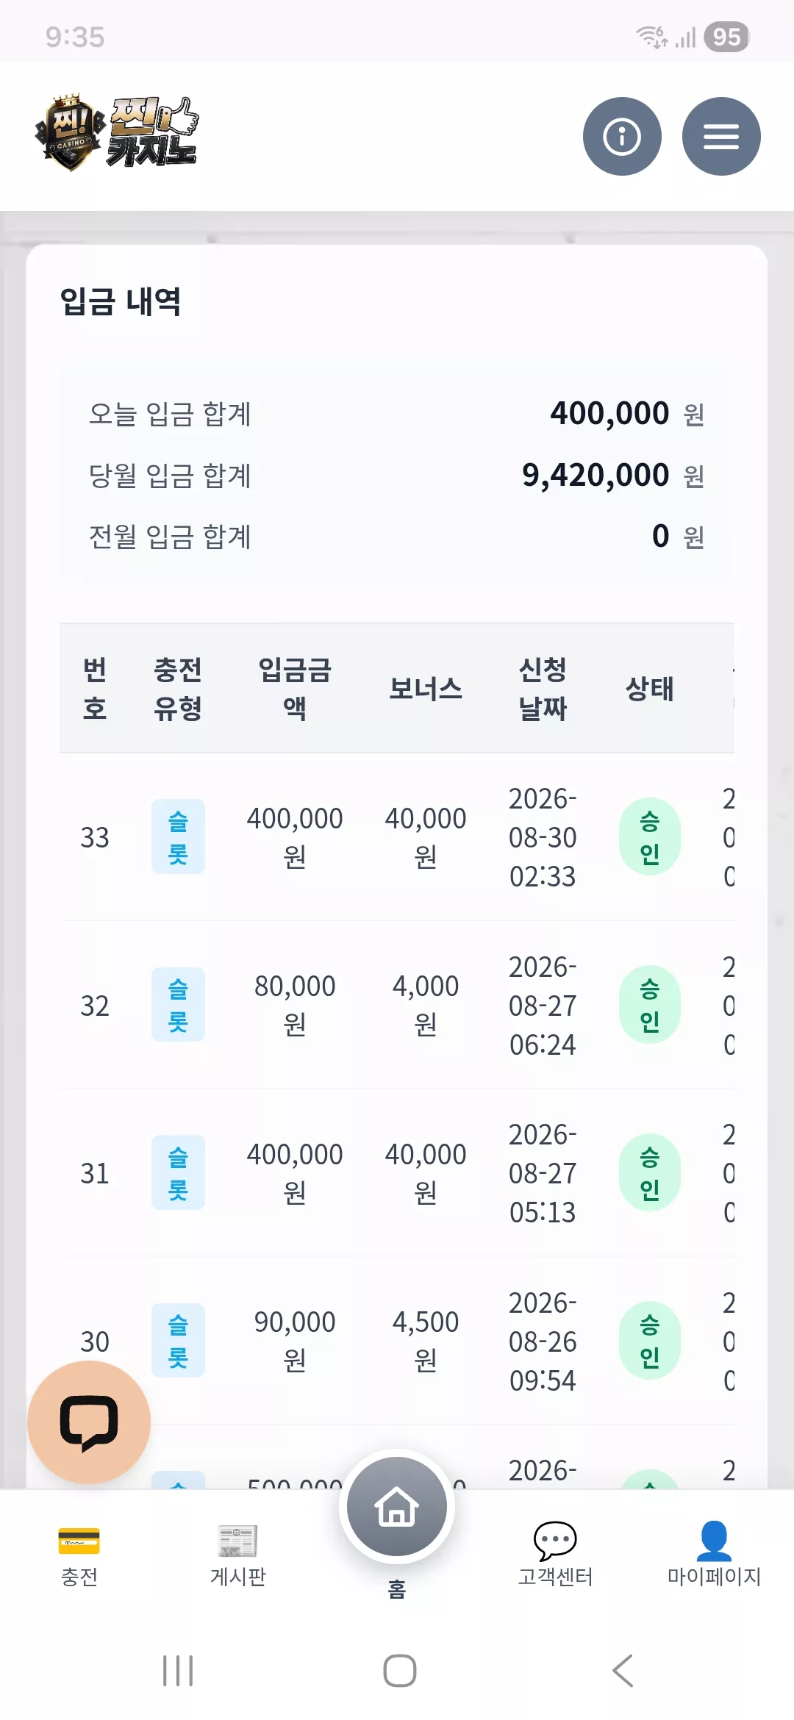Open the info circle icon button
Screen dimensions: 794x1720
click(x=622, y=136)
